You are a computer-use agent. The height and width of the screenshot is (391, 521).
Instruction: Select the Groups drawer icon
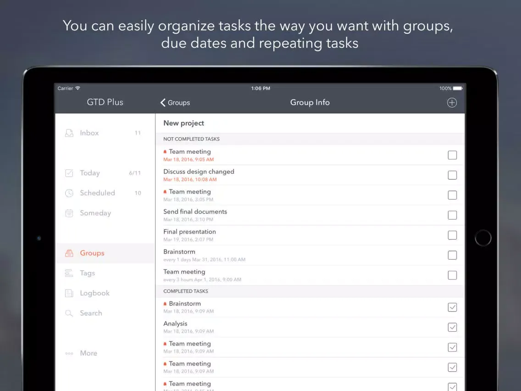pos(69,253)
